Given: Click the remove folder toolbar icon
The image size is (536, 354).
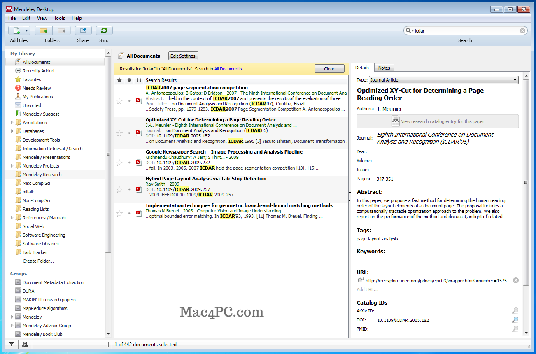Looking at the screenshot, I should coord(61,30).
